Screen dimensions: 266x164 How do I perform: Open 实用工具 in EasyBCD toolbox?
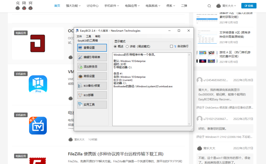point(92,105)
